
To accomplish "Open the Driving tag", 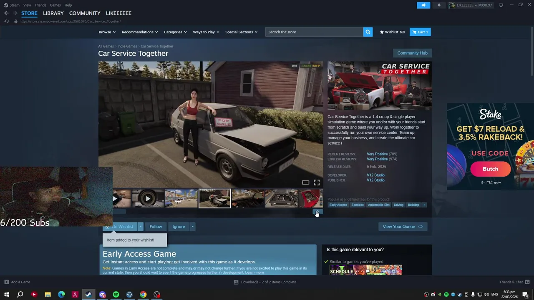I will tap(398, 205).
